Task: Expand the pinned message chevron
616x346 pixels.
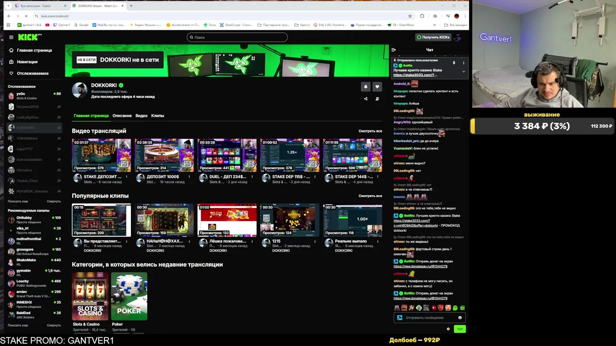Action: pos(463,72)
